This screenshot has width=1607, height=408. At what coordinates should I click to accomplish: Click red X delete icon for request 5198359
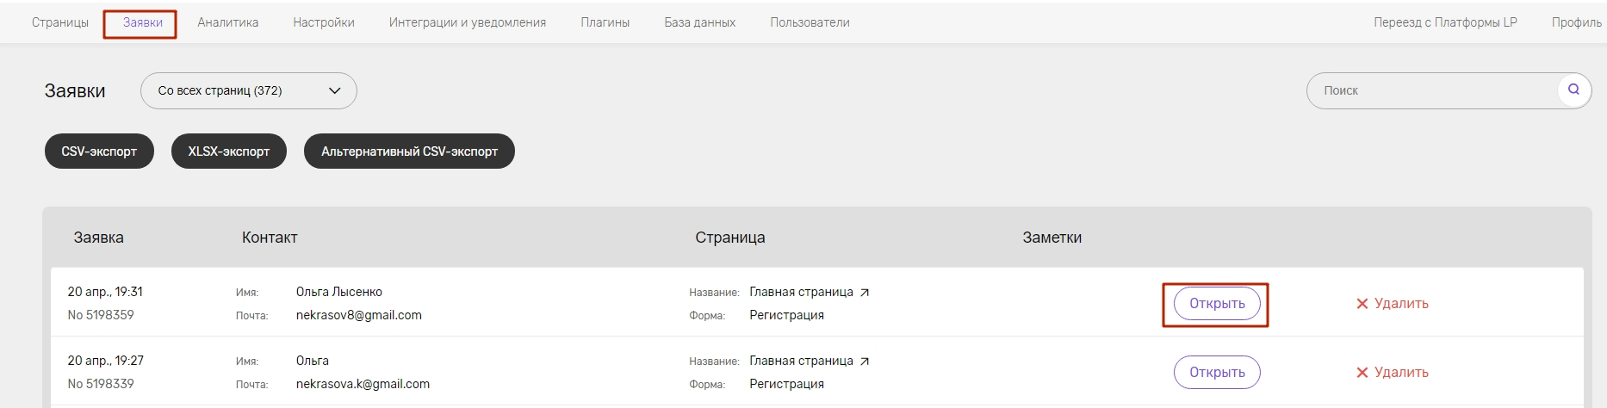click(x=1362, y=304)
